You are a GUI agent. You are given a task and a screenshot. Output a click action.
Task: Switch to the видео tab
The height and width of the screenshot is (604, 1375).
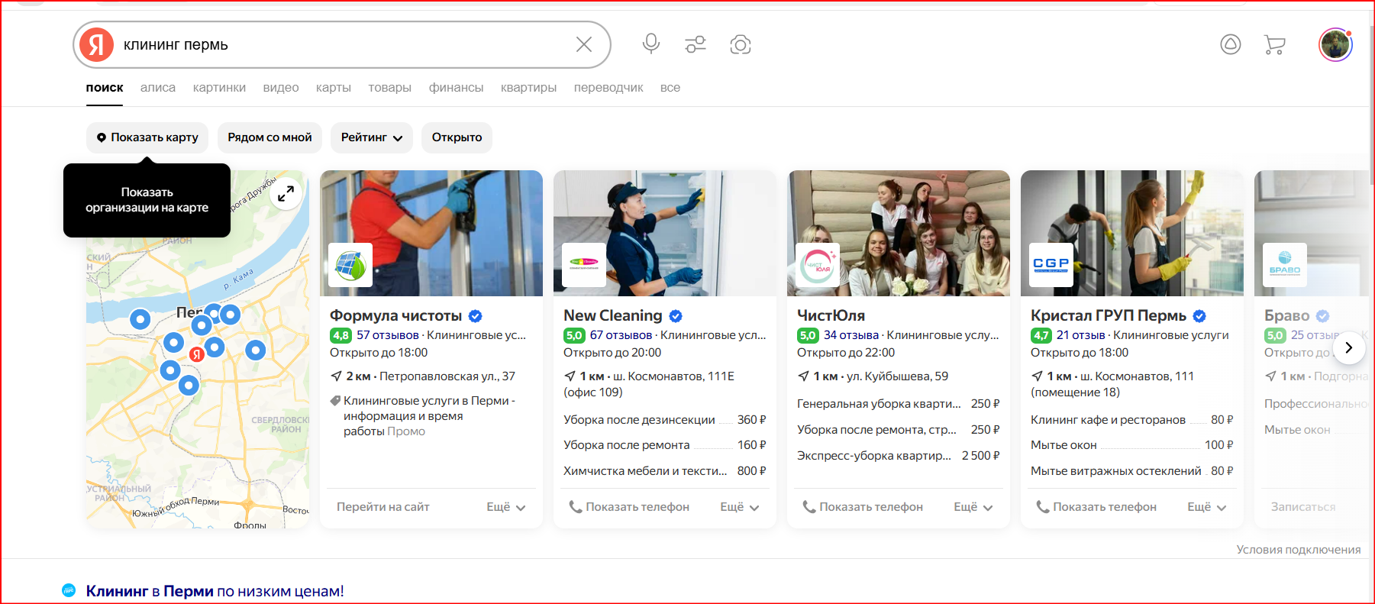[x=281, y=88]
